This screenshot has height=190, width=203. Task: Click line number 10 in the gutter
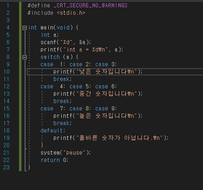point(6,72)
